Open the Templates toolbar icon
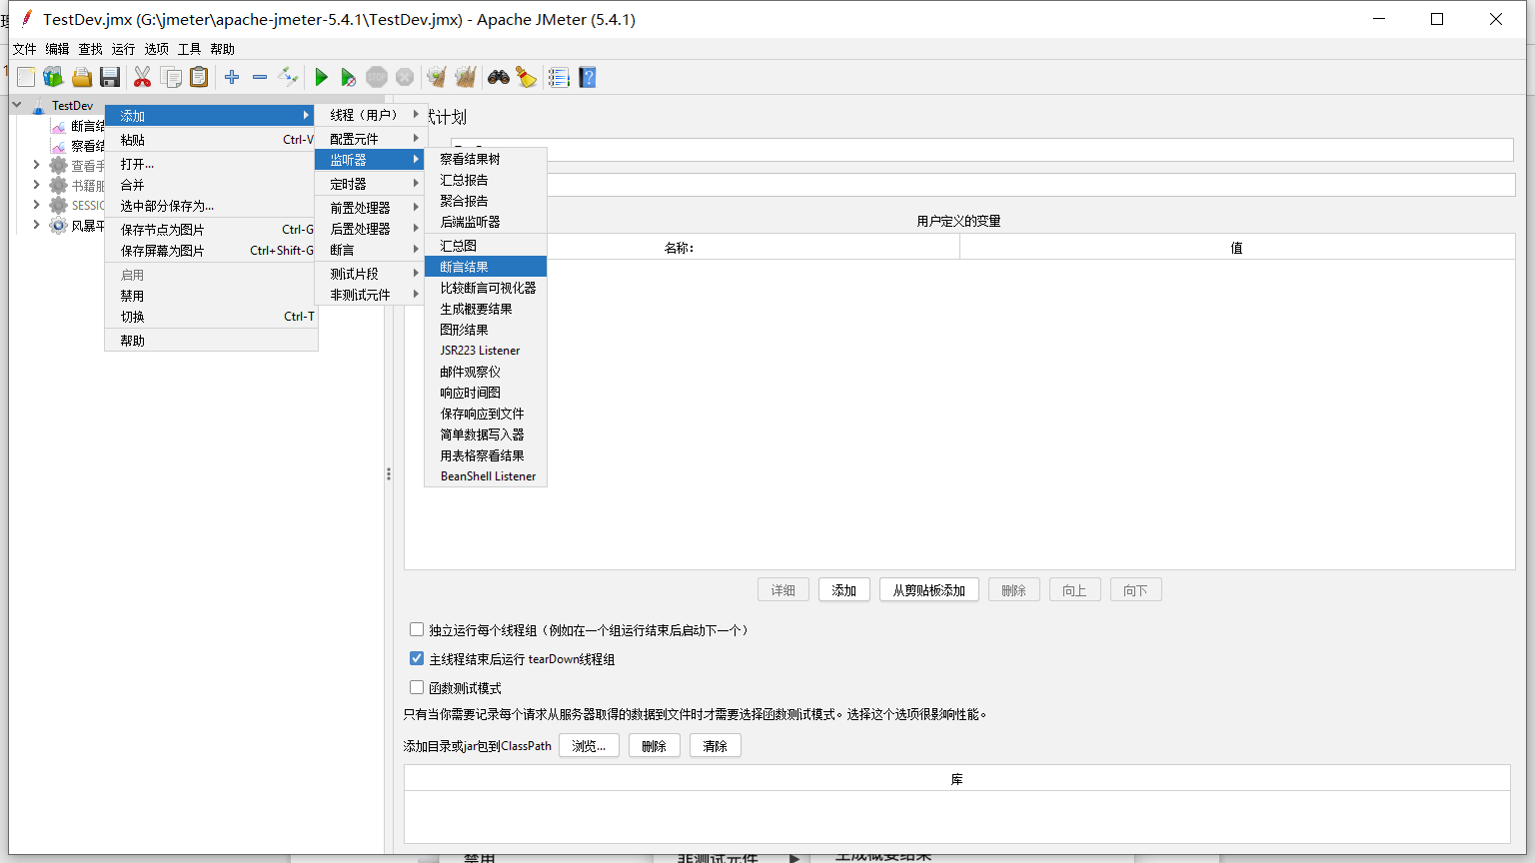The height and width of the screenshot is (863, 1535). click(53, 77)
